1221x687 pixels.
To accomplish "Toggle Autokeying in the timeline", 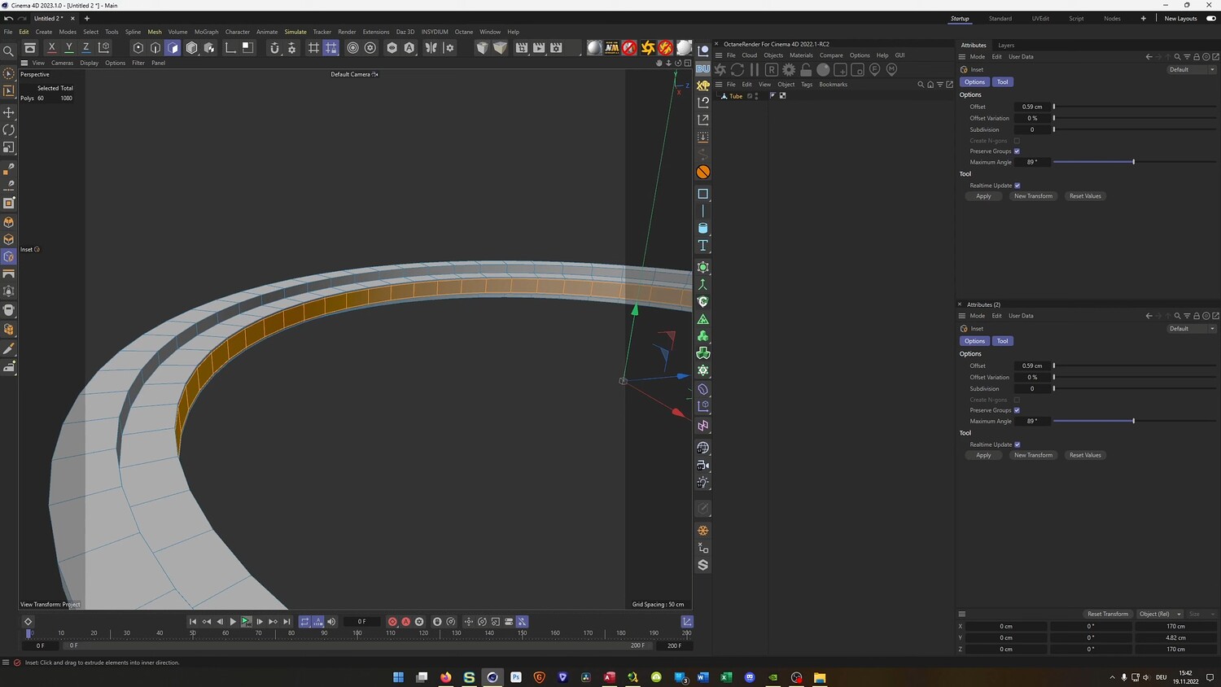I will (x=406, y=622).
